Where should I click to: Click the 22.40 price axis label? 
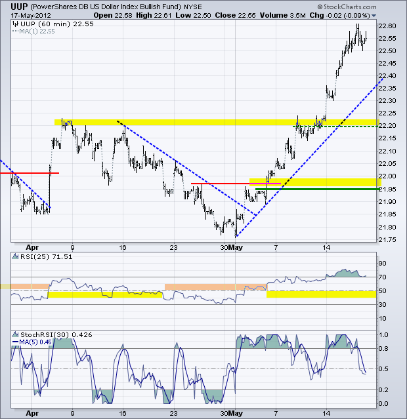tap(387, 76)
